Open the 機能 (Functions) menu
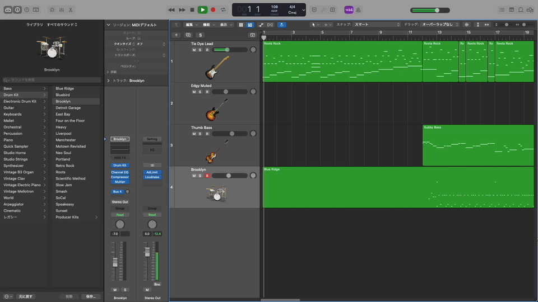This screenshot has height=302, width=538. coord(208,25)
